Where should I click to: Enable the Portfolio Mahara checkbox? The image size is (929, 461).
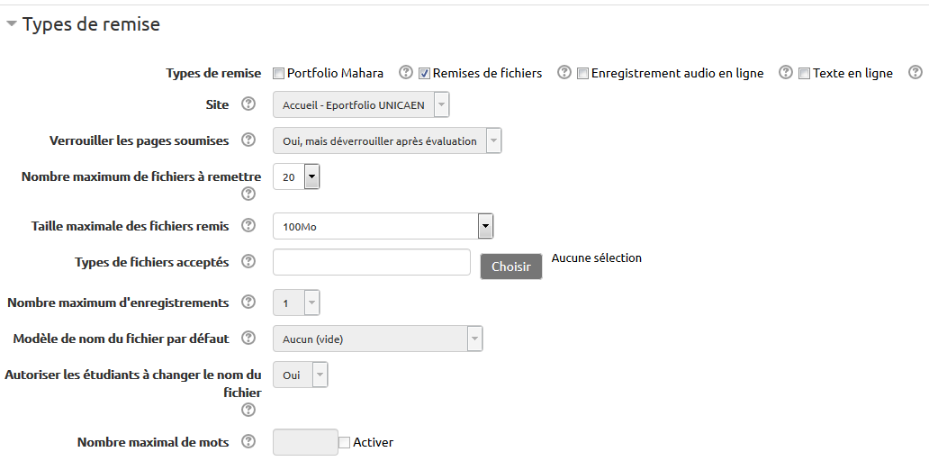pyautogui.click(x=279, y=73)
